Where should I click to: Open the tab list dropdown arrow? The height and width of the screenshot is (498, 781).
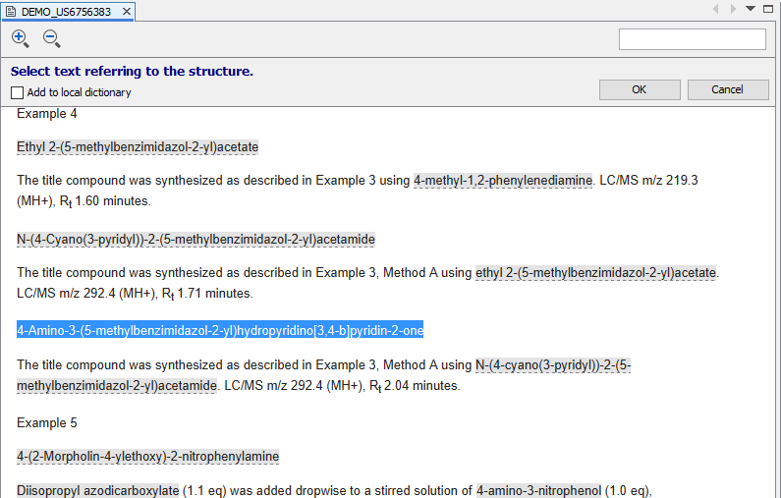pos(751,9)
